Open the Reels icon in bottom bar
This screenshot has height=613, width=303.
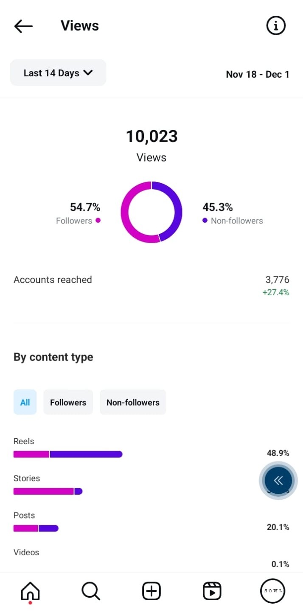coord(212,591)
